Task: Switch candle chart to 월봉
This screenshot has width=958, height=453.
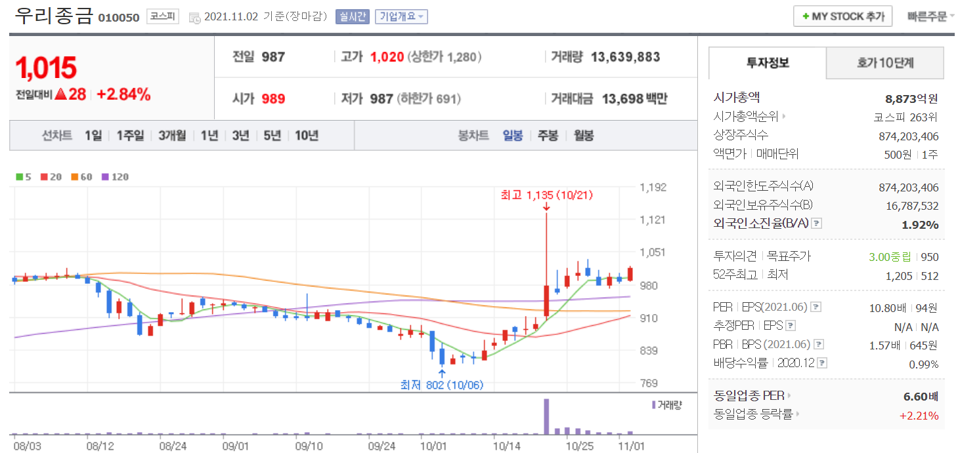Action: [x=584, y=136]
